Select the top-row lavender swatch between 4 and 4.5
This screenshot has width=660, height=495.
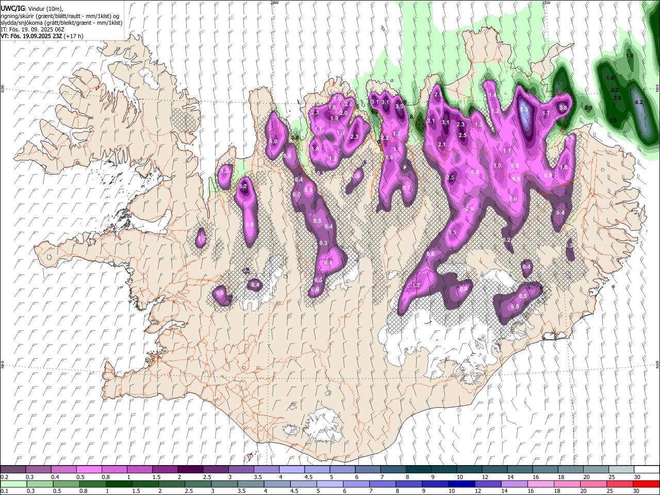pyautogui.click(x=291, y=470)
